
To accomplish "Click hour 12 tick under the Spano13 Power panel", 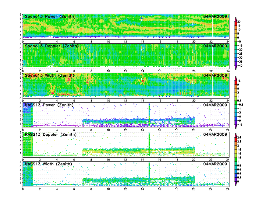I will coord(126,42).
